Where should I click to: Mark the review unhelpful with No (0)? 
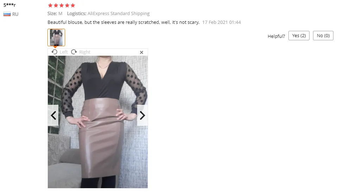coord(323,36)
